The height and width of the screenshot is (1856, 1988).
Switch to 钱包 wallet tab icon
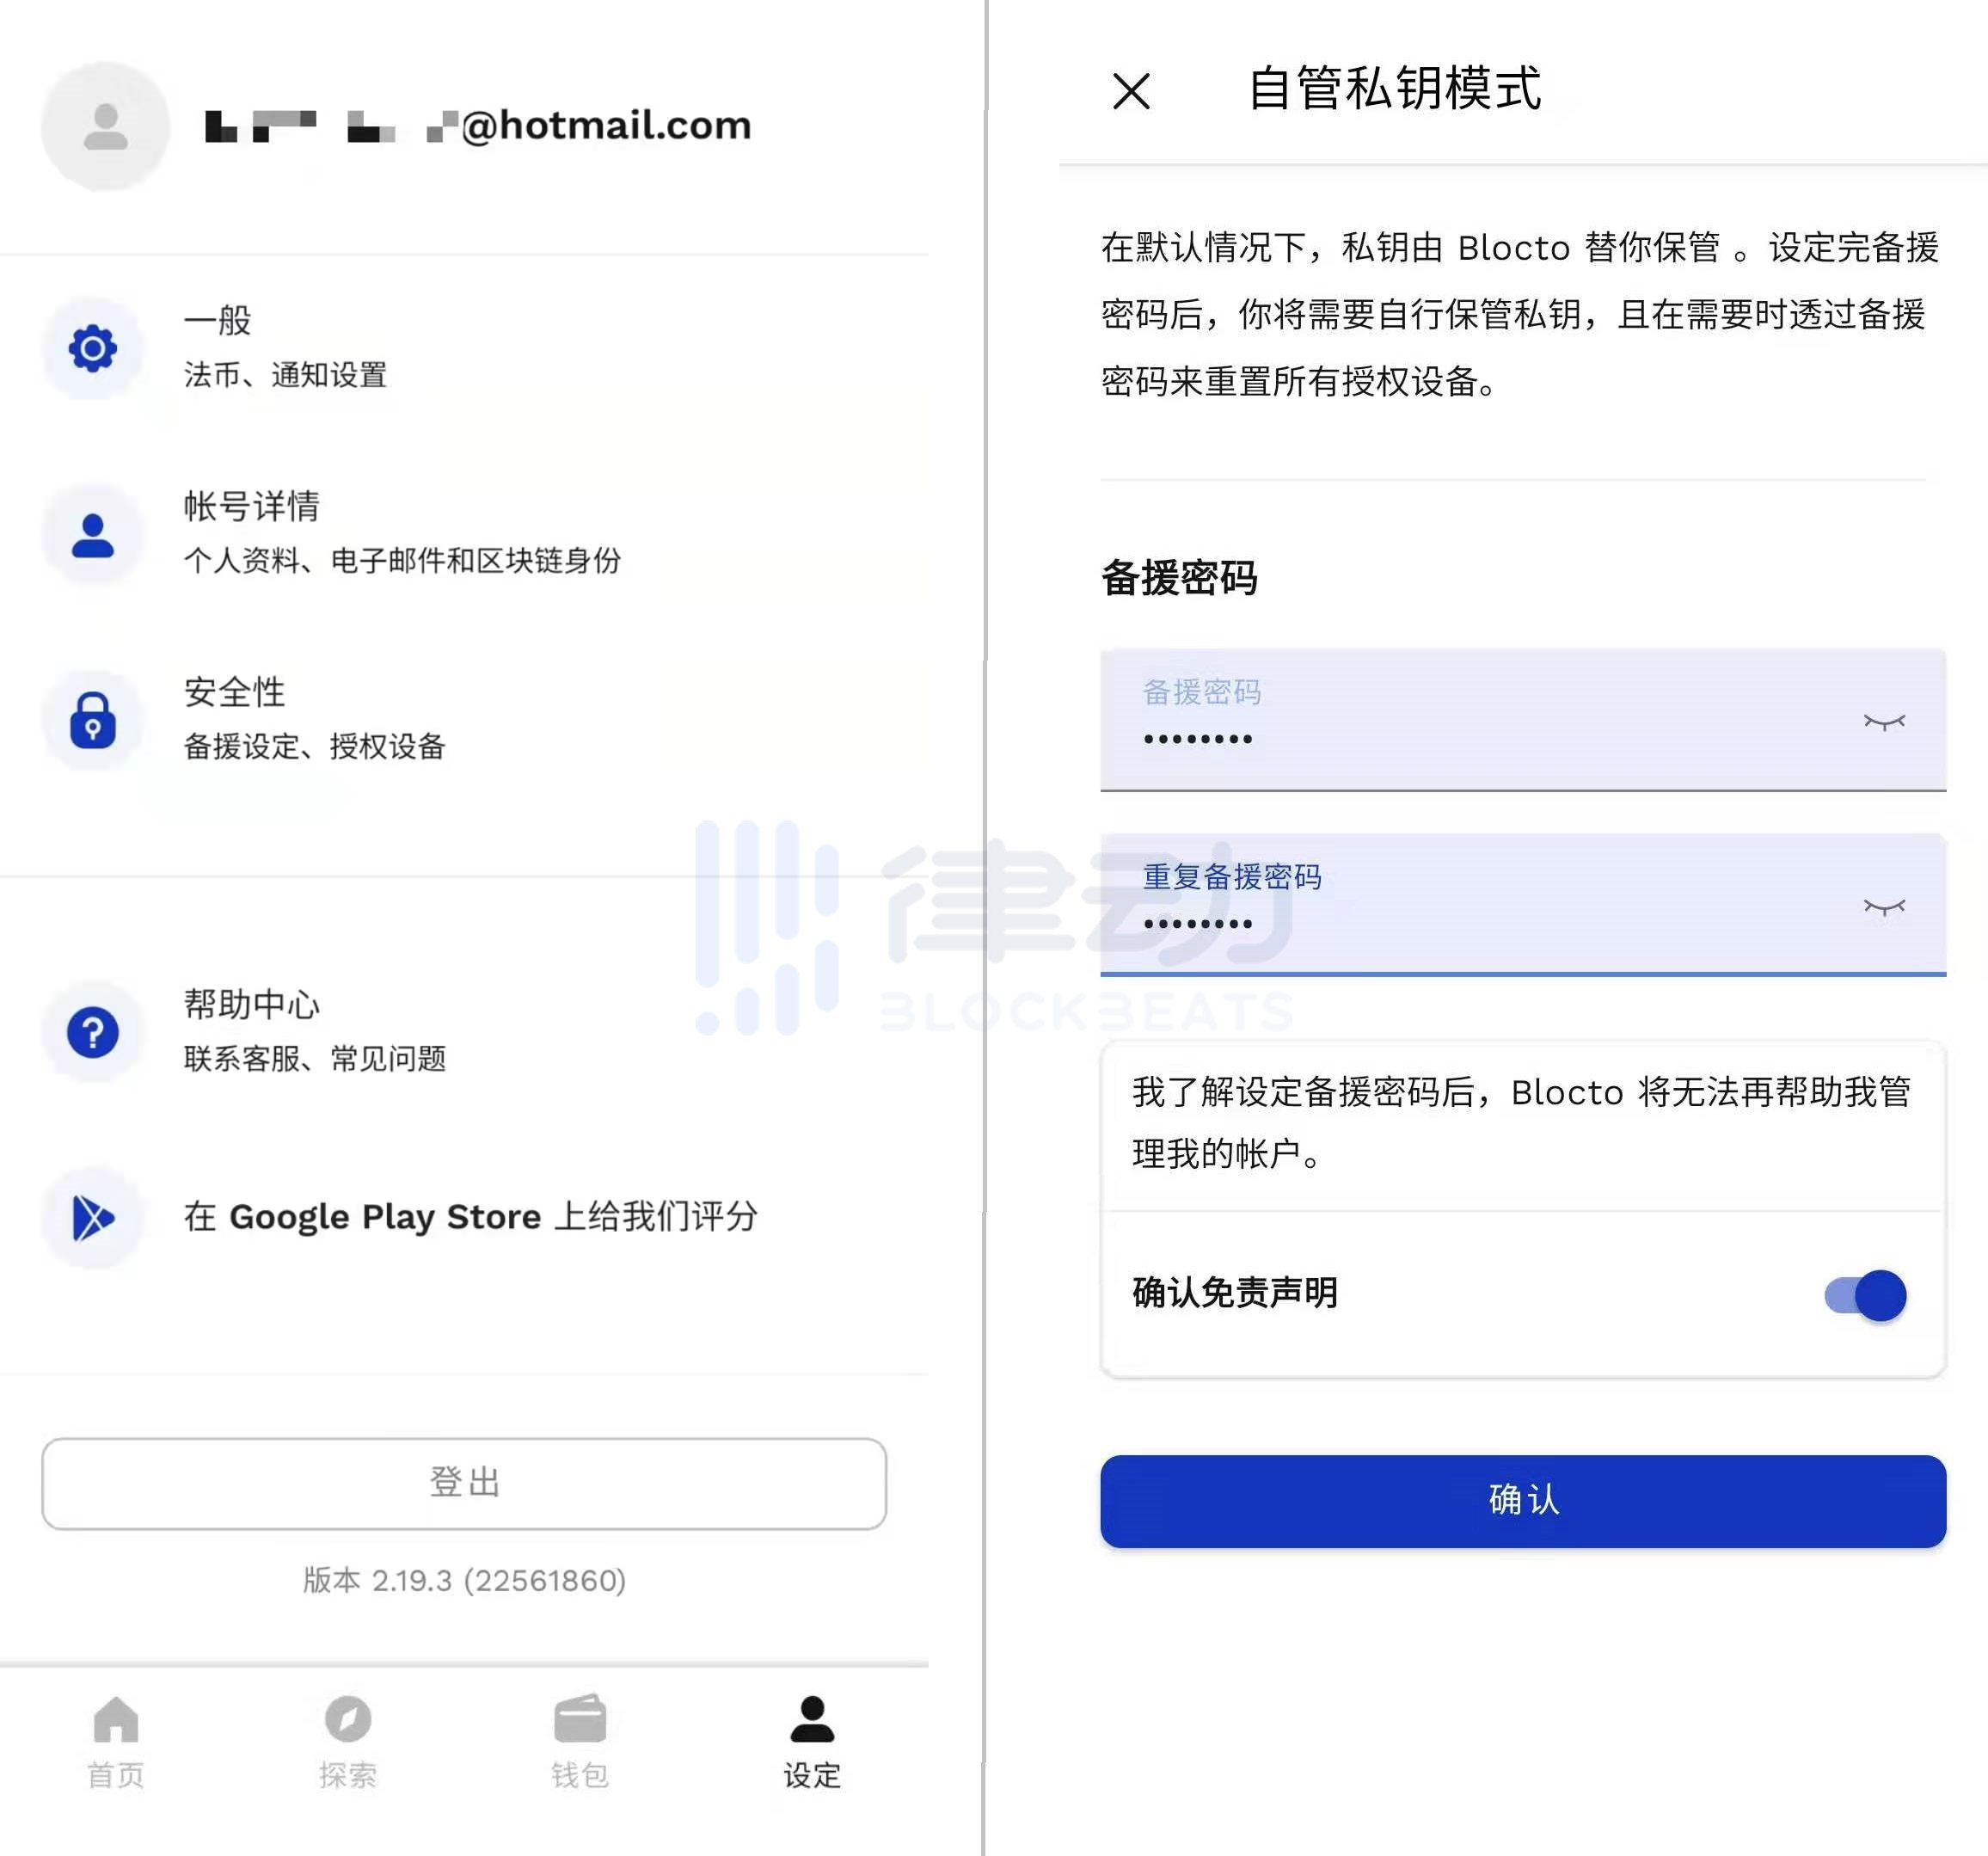(x=580, y=1719)
